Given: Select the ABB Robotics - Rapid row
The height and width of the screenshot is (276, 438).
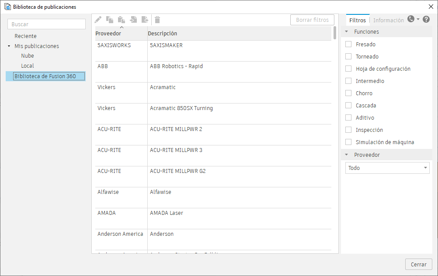Looking at the screenshot, I should coord(213,72).
